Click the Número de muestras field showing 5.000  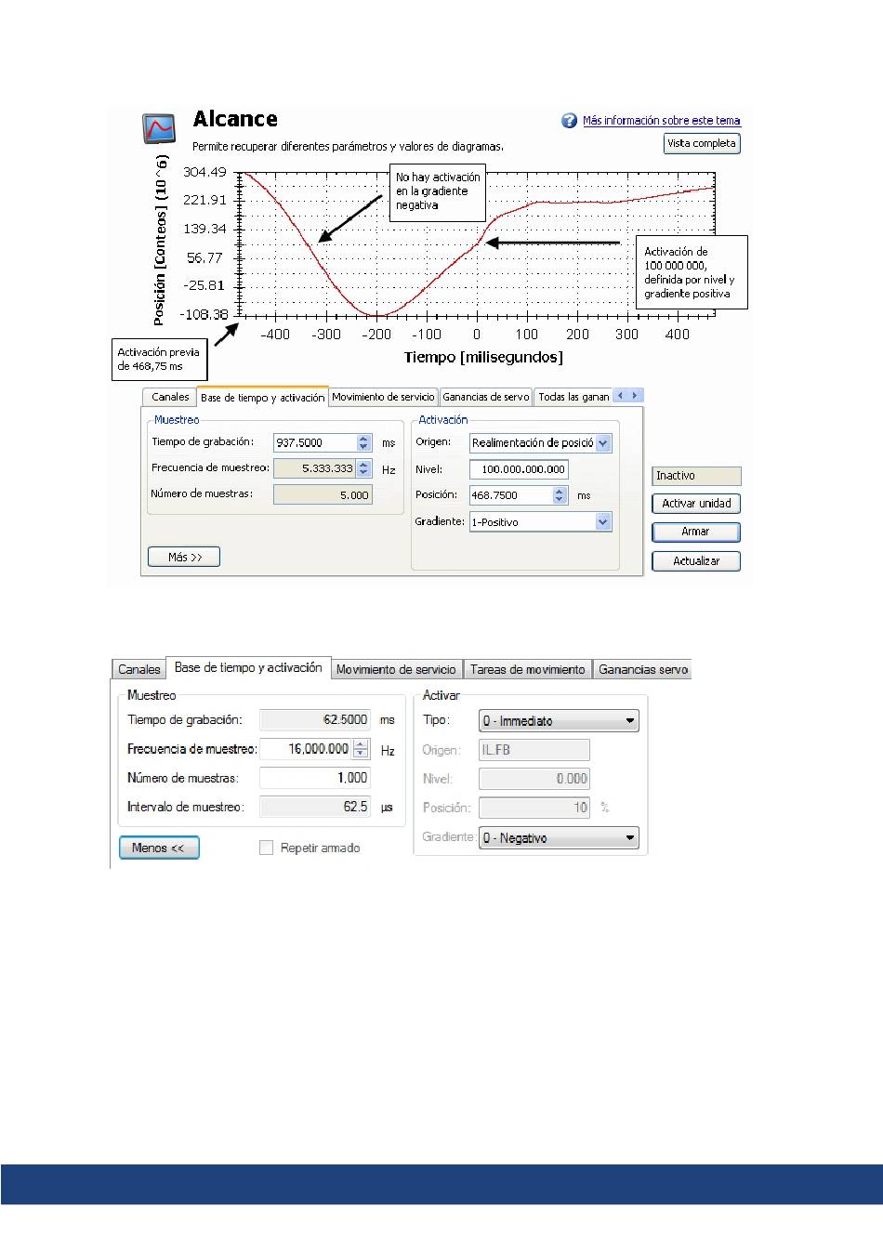click(x=323, y=495)
